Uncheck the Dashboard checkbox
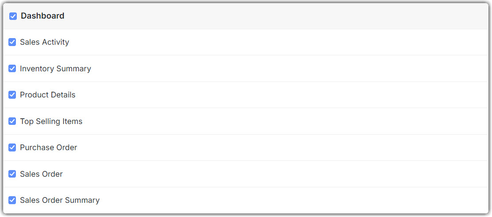 pos(13,16)
